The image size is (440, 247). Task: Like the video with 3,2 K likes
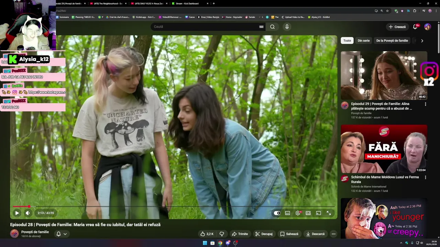click(207, 234)
